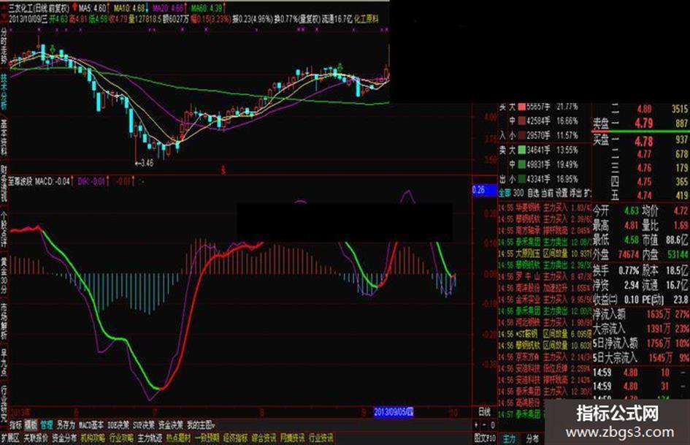
Task: Click the MA5: 4.60 moving average label
Action: (x=93, y=8)
